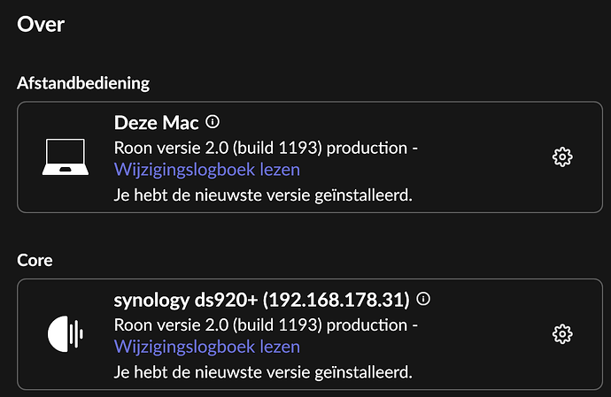The width and height of the screenshot is (611, 397).
Task: Open Wijzigingslogboek lezen under Deze Mac
Action: coord(207,170)
